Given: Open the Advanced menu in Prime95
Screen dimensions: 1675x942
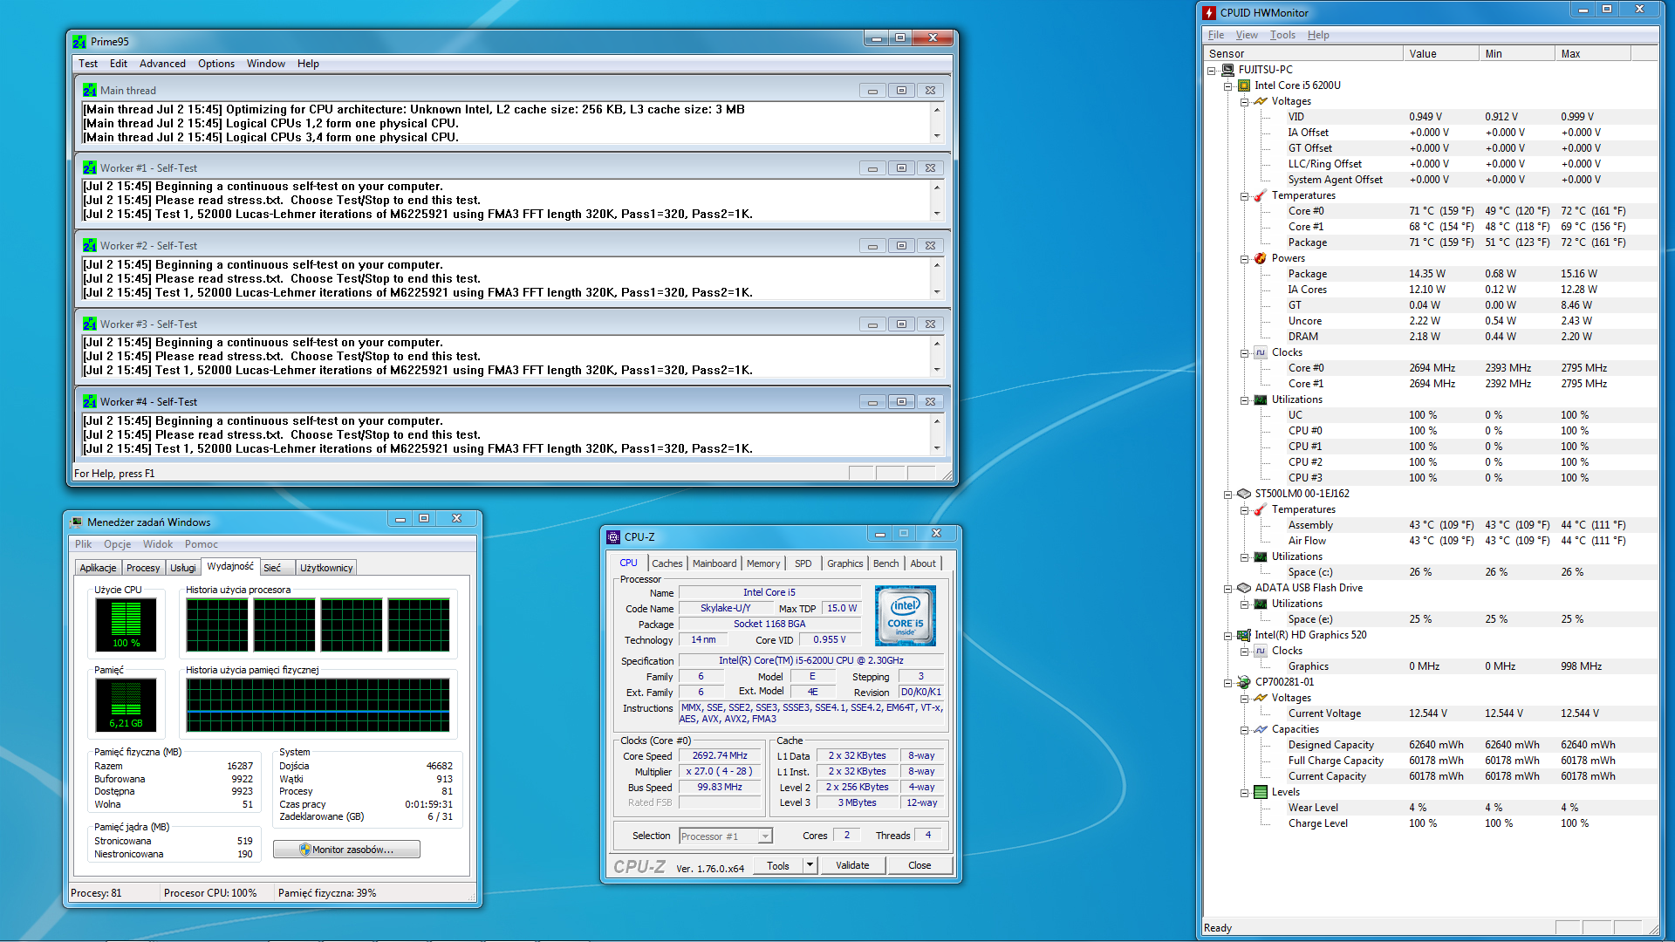Looking at the screenshot, I should [162, 64].
